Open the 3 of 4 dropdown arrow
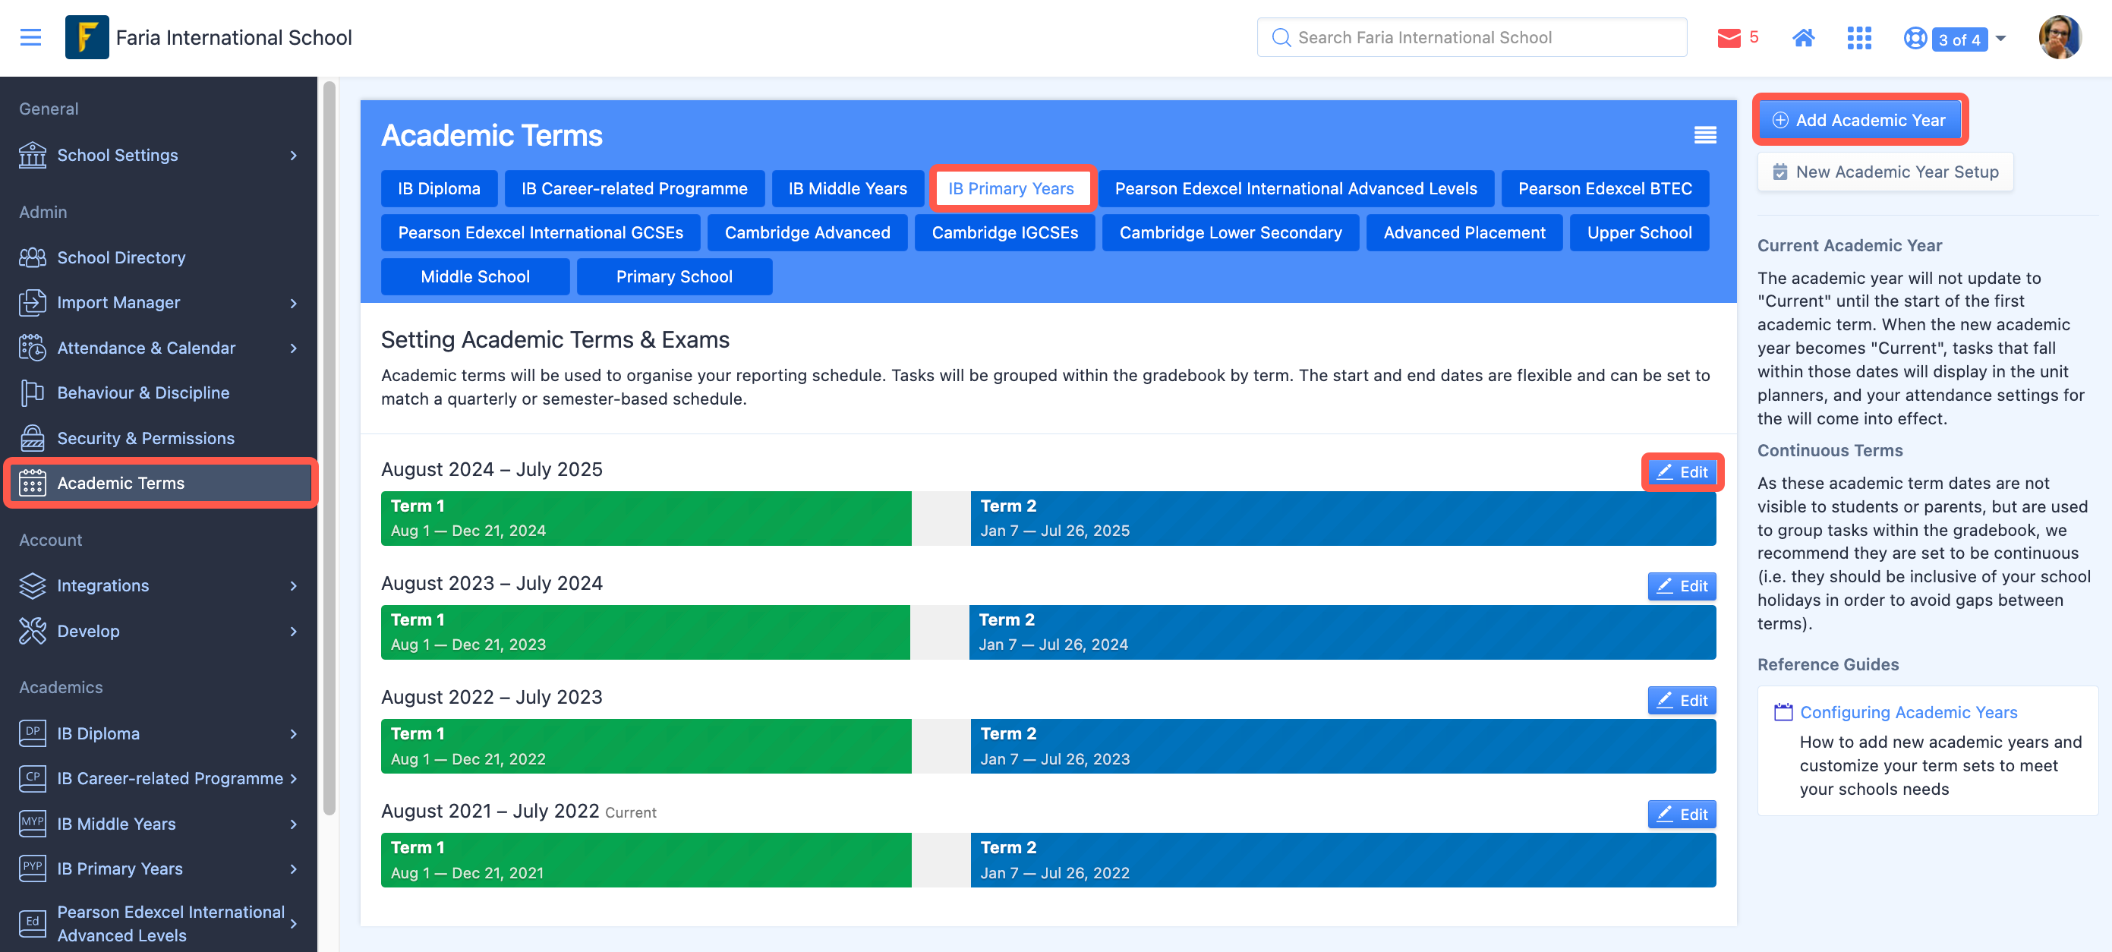This screenshot has height=952, width=2112. (2000, 39)
